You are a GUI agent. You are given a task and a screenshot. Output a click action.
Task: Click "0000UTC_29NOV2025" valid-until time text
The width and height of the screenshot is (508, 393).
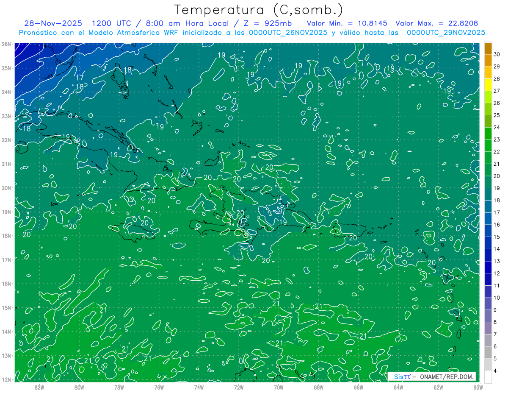click(446, 33)
